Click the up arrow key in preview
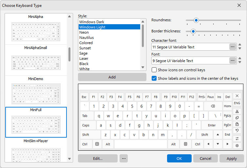The width and height of the screenshot is (247, 168). [218, 135]
